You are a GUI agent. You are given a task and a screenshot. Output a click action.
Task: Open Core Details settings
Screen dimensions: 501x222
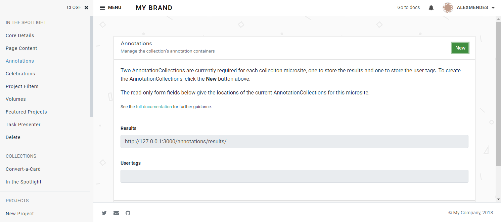(x=20, y=35)
